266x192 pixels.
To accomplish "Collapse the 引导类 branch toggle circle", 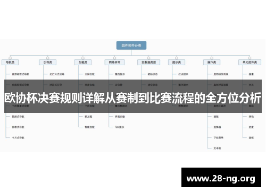I will click(x=48, y=58).
